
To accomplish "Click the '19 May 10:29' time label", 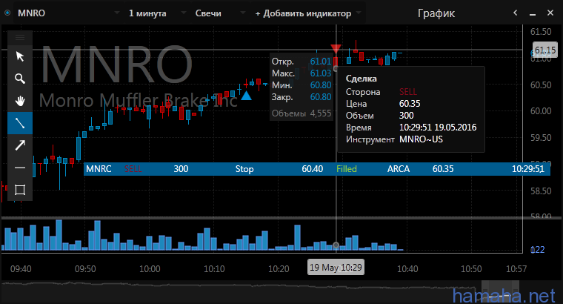I will click(x=336, y=268).
